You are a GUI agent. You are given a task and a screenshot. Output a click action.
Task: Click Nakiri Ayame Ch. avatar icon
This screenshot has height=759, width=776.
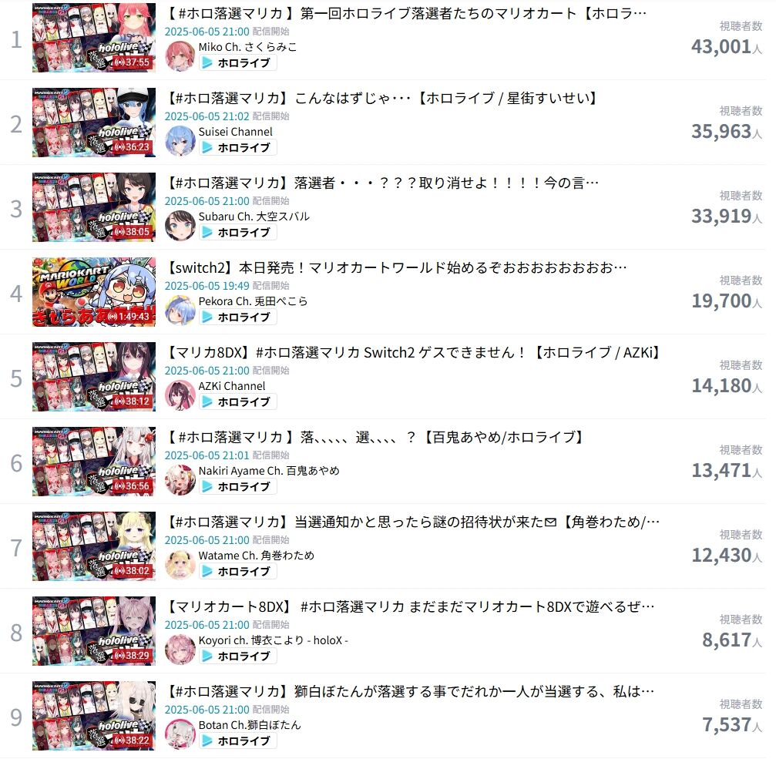point(180,479)
